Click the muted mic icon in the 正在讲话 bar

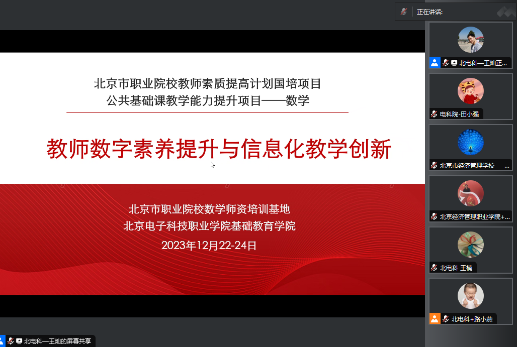404,12
